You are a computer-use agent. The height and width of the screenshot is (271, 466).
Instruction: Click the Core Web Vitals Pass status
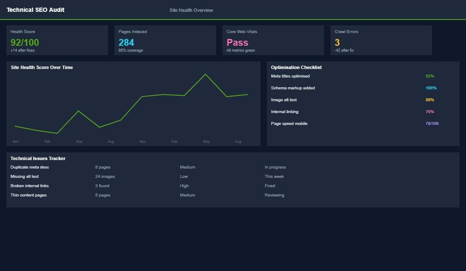tap(237, 42)
